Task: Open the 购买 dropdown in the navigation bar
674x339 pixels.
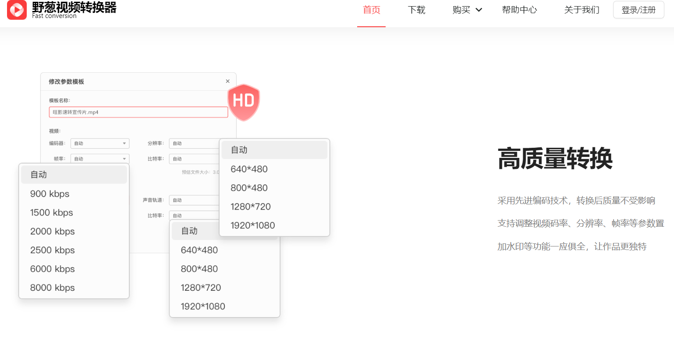Action: (467, 10)
